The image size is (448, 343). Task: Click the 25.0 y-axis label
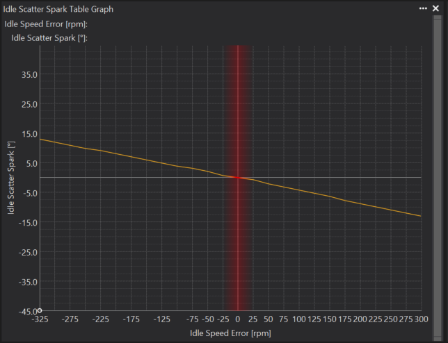29,104
